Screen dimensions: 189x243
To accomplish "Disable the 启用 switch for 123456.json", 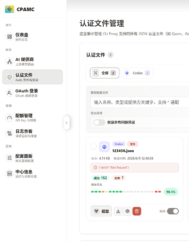I will [x=173, y=211].
